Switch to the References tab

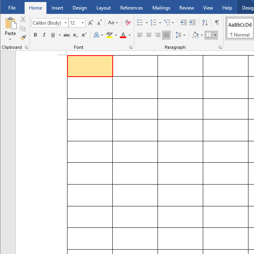coord(131,8)
